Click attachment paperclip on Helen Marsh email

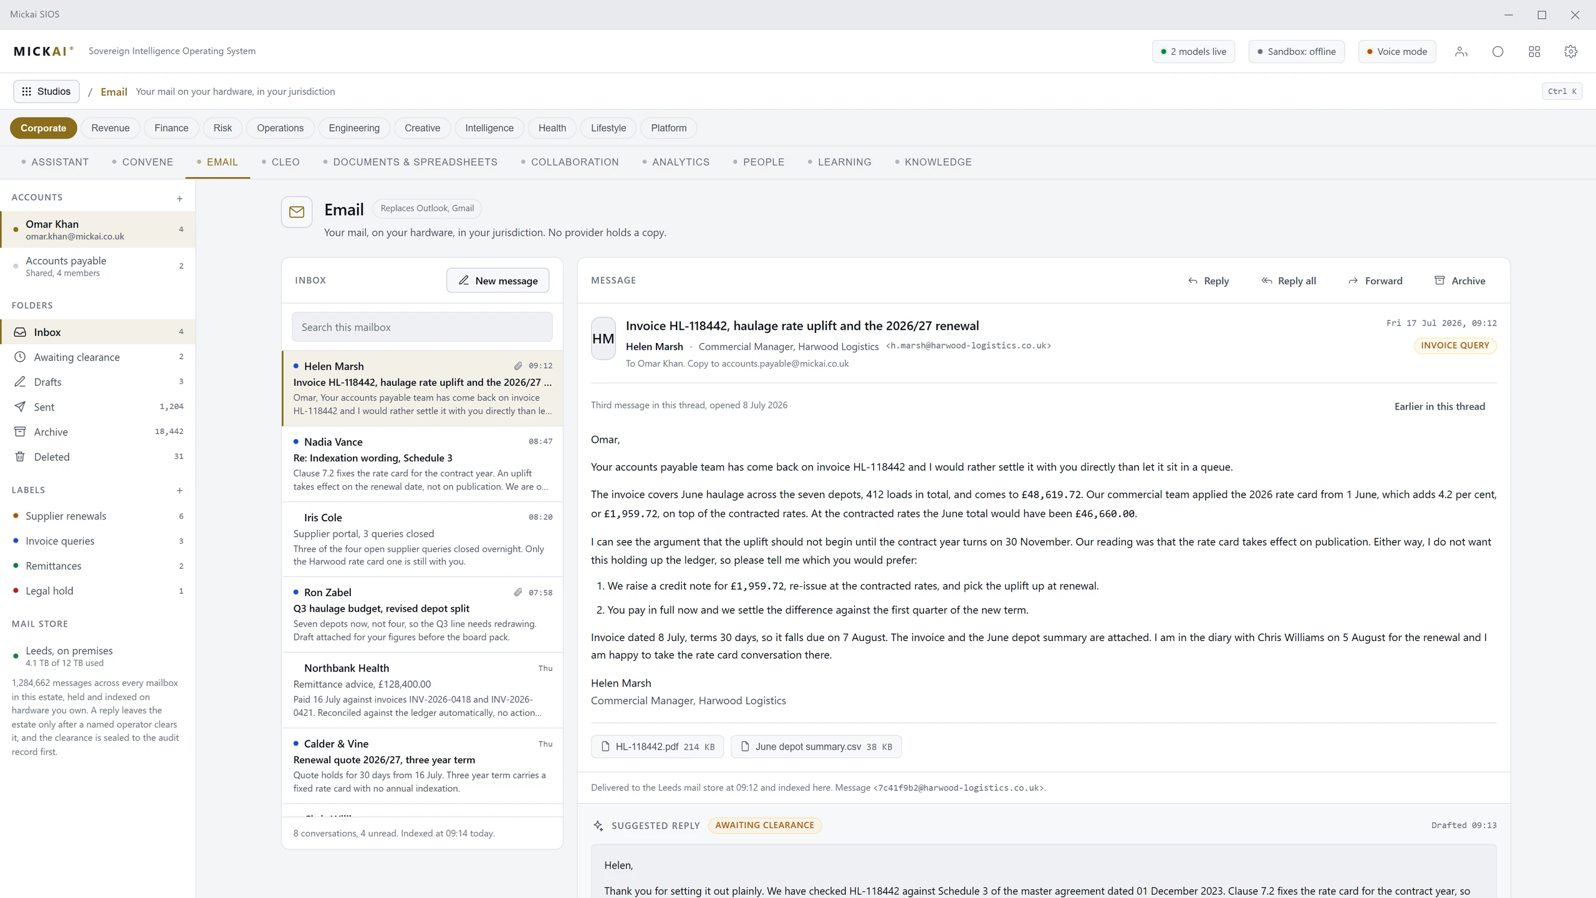(x=517, y=366)
